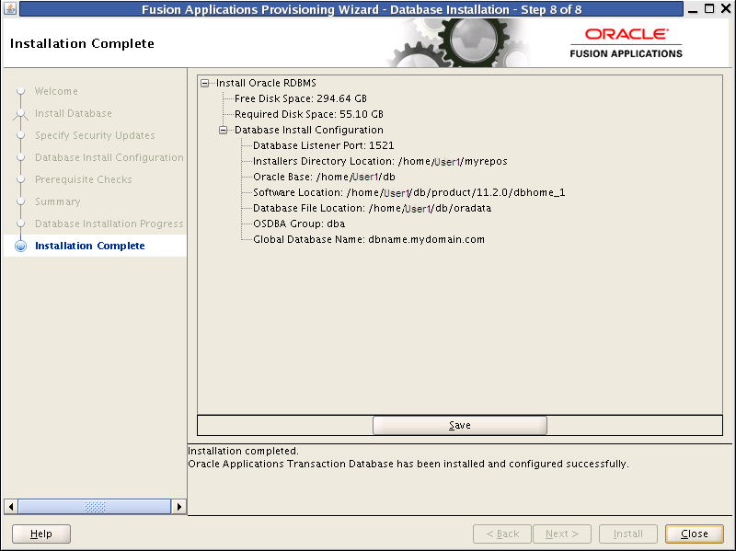This screenshot has height=551, width=736.
Task: Select the Install Database step
Action: pyautogui.click(x=74, y=113)
